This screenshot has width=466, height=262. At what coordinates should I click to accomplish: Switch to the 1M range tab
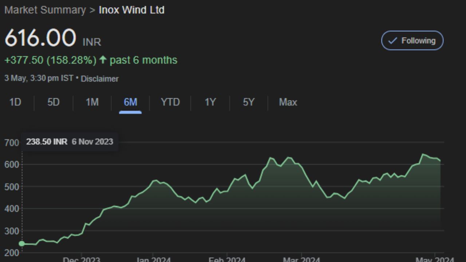(x=92, y=102)
